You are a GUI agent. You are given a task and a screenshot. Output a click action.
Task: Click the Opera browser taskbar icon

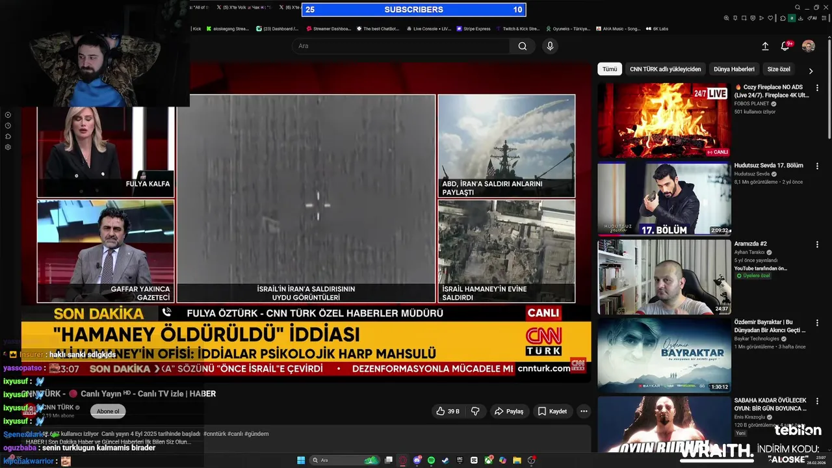coord(402,460)
